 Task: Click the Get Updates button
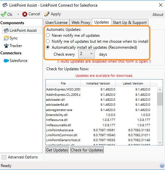(57, 150)
